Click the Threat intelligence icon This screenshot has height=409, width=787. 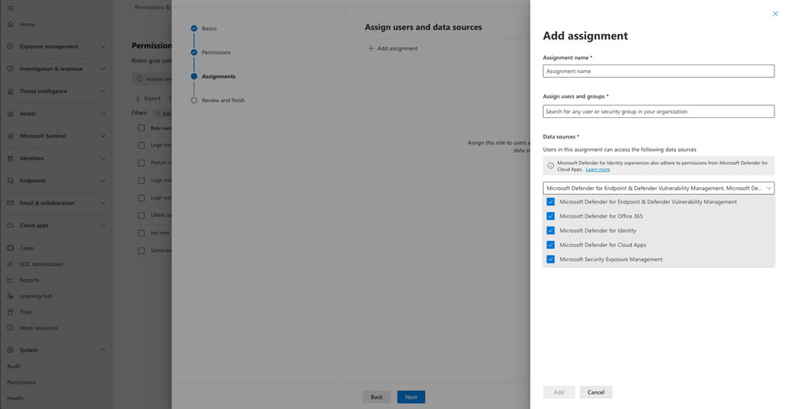[x=10, y=91]
